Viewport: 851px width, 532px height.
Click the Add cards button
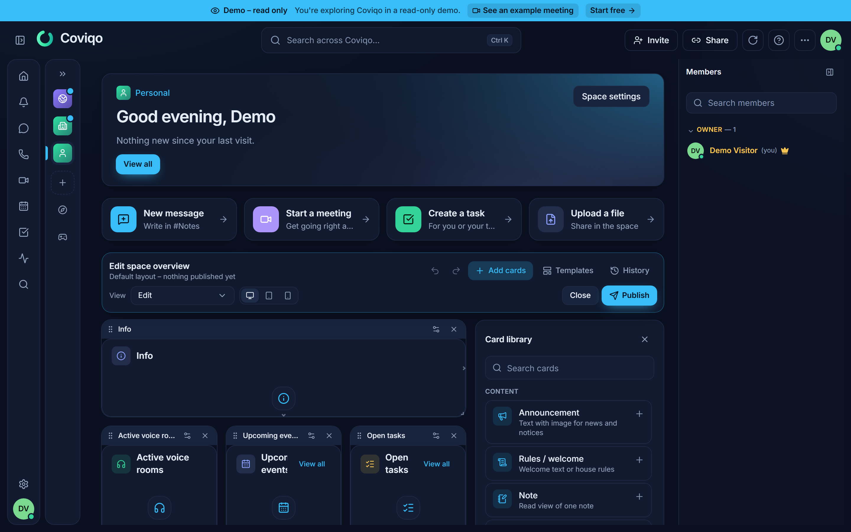click(500, 270)
